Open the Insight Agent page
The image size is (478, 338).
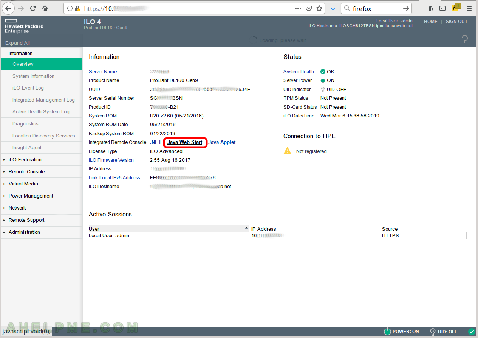pyautogui.click(x=27, y=148)
